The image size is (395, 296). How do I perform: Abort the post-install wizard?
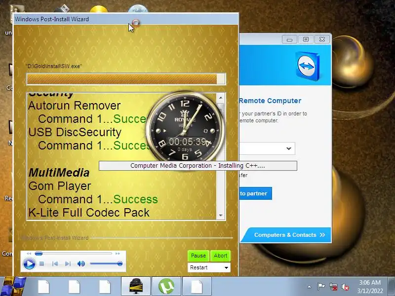(x=220, y=256)
